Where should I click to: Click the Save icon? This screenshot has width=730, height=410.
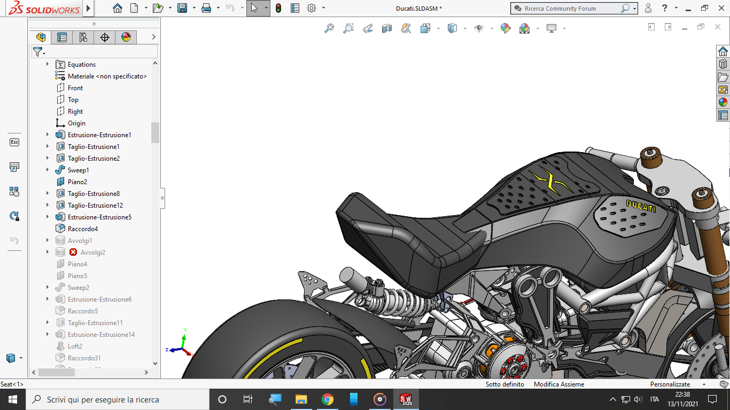point(182,8)
